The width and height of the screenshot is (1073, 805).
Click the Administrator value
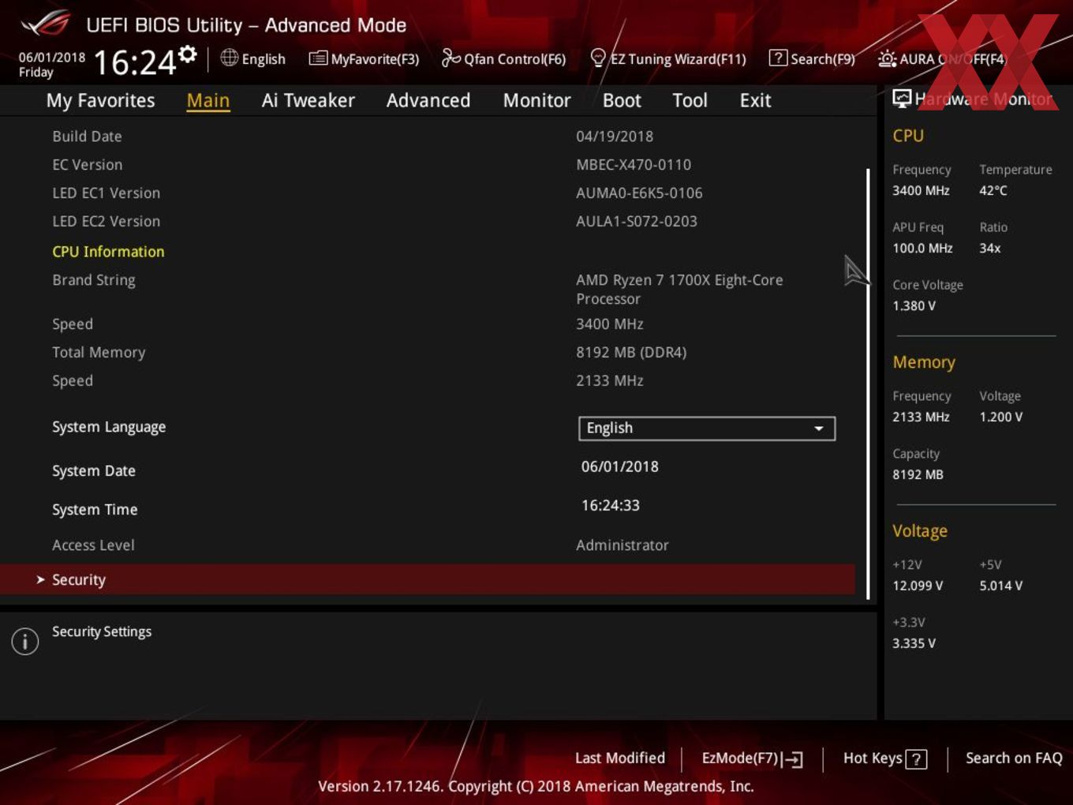tap(622, 545)
